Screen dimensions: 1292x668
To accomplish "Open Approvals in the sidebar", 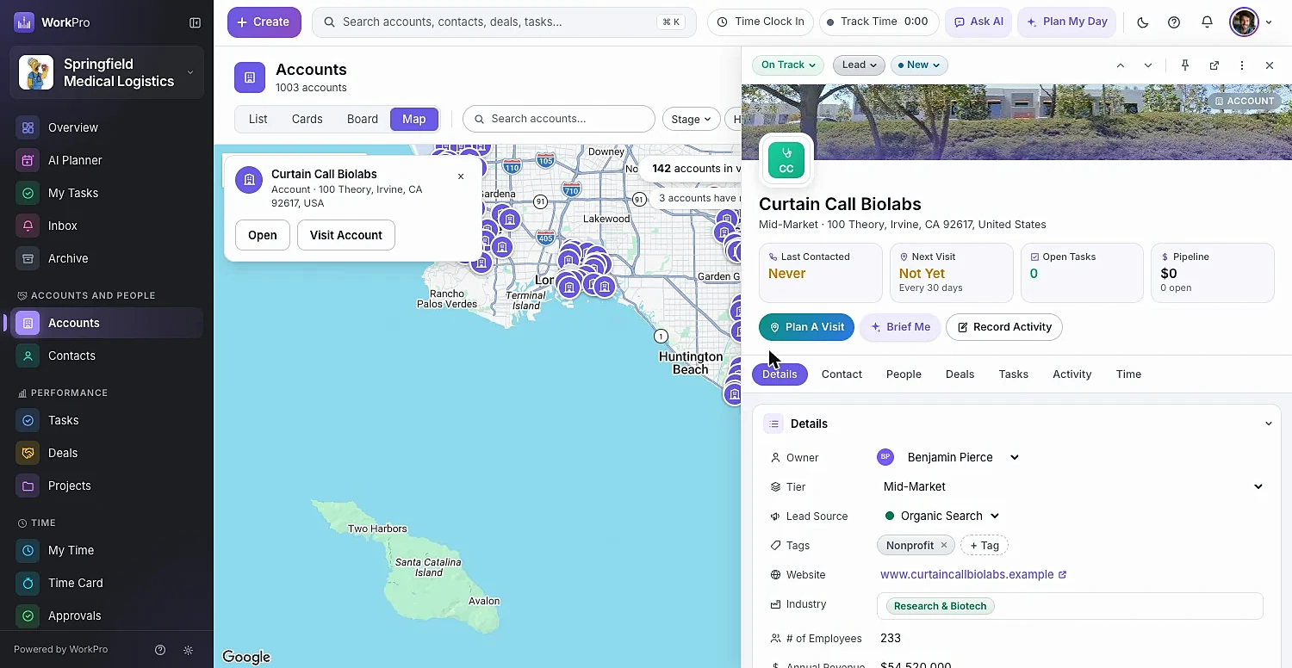I will point(107,615).
